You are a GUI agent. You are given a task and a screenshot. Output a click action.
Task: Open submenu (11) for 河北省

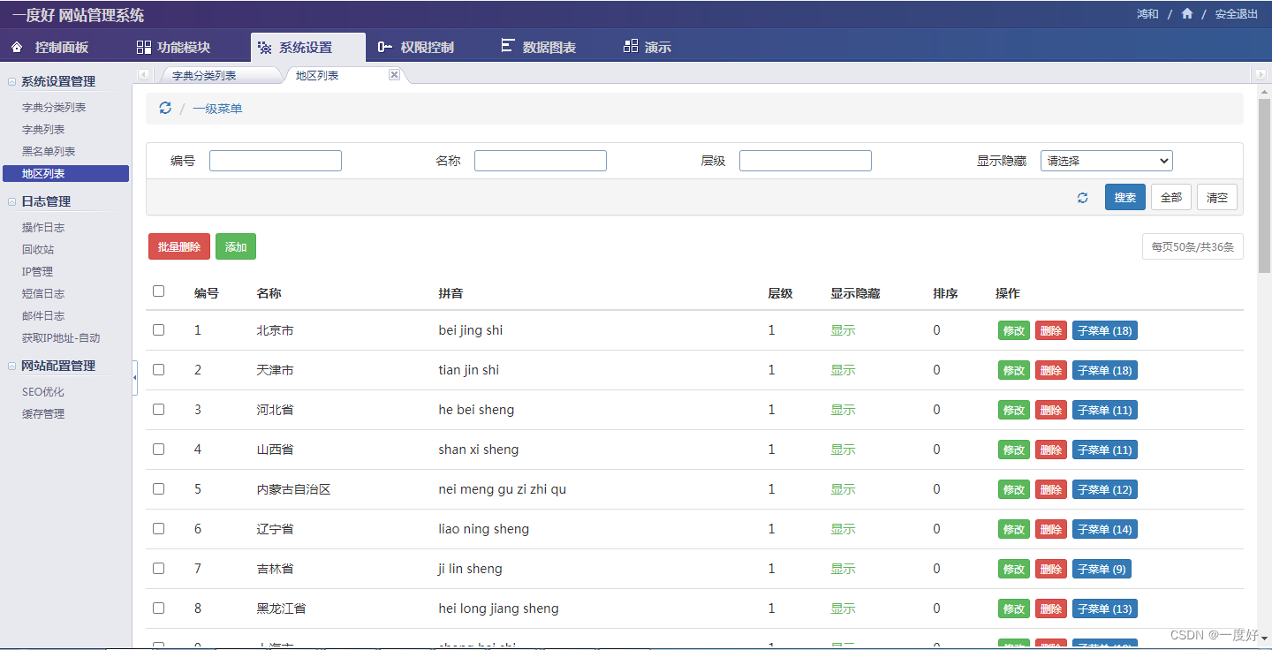click(1105, 410)
